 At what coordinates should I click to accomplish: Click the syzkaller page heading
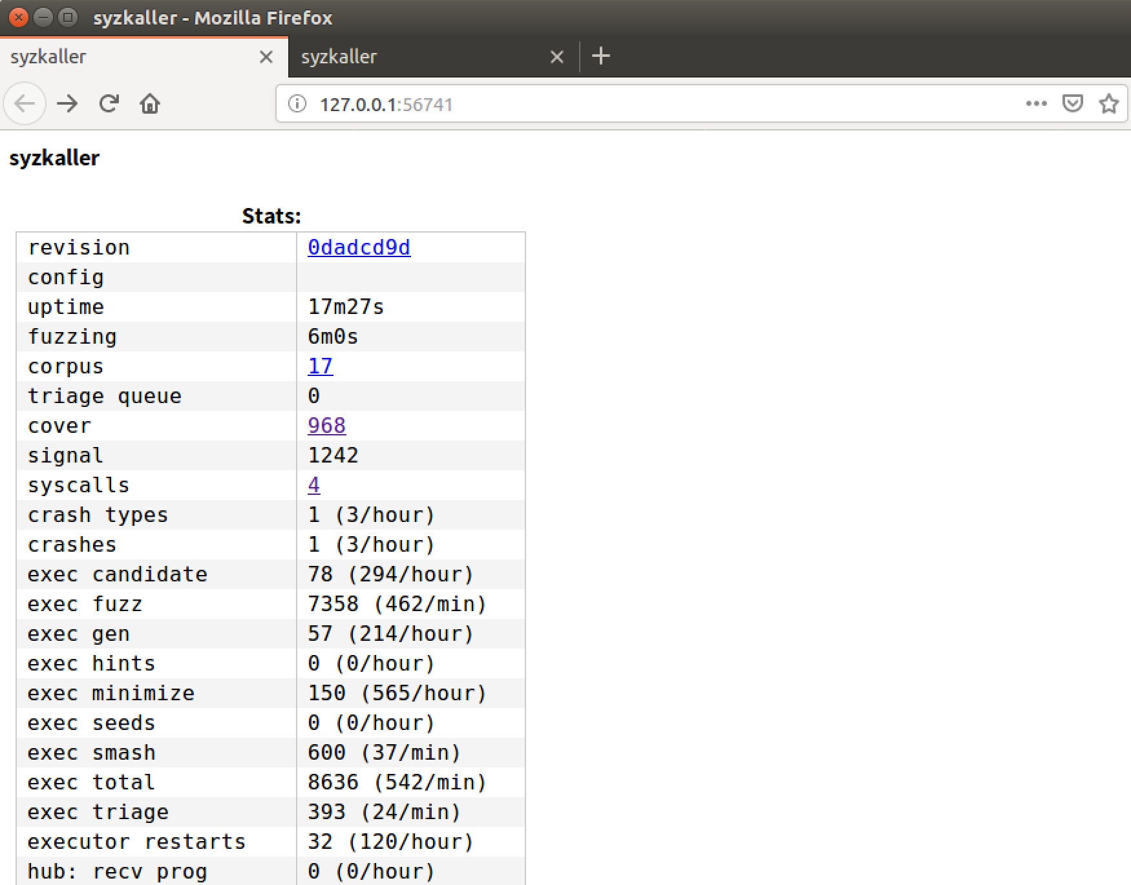click(54, 158)
